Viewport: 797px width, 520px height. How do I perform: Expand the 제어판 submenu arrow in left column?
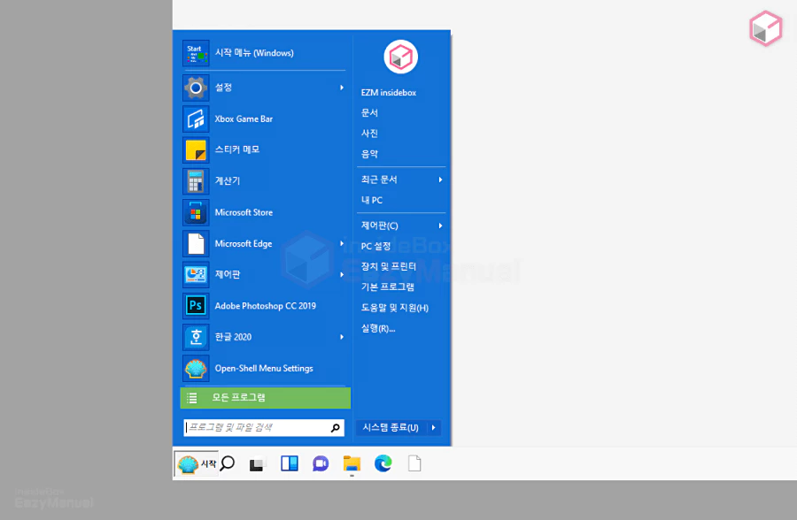click(342, 275)
